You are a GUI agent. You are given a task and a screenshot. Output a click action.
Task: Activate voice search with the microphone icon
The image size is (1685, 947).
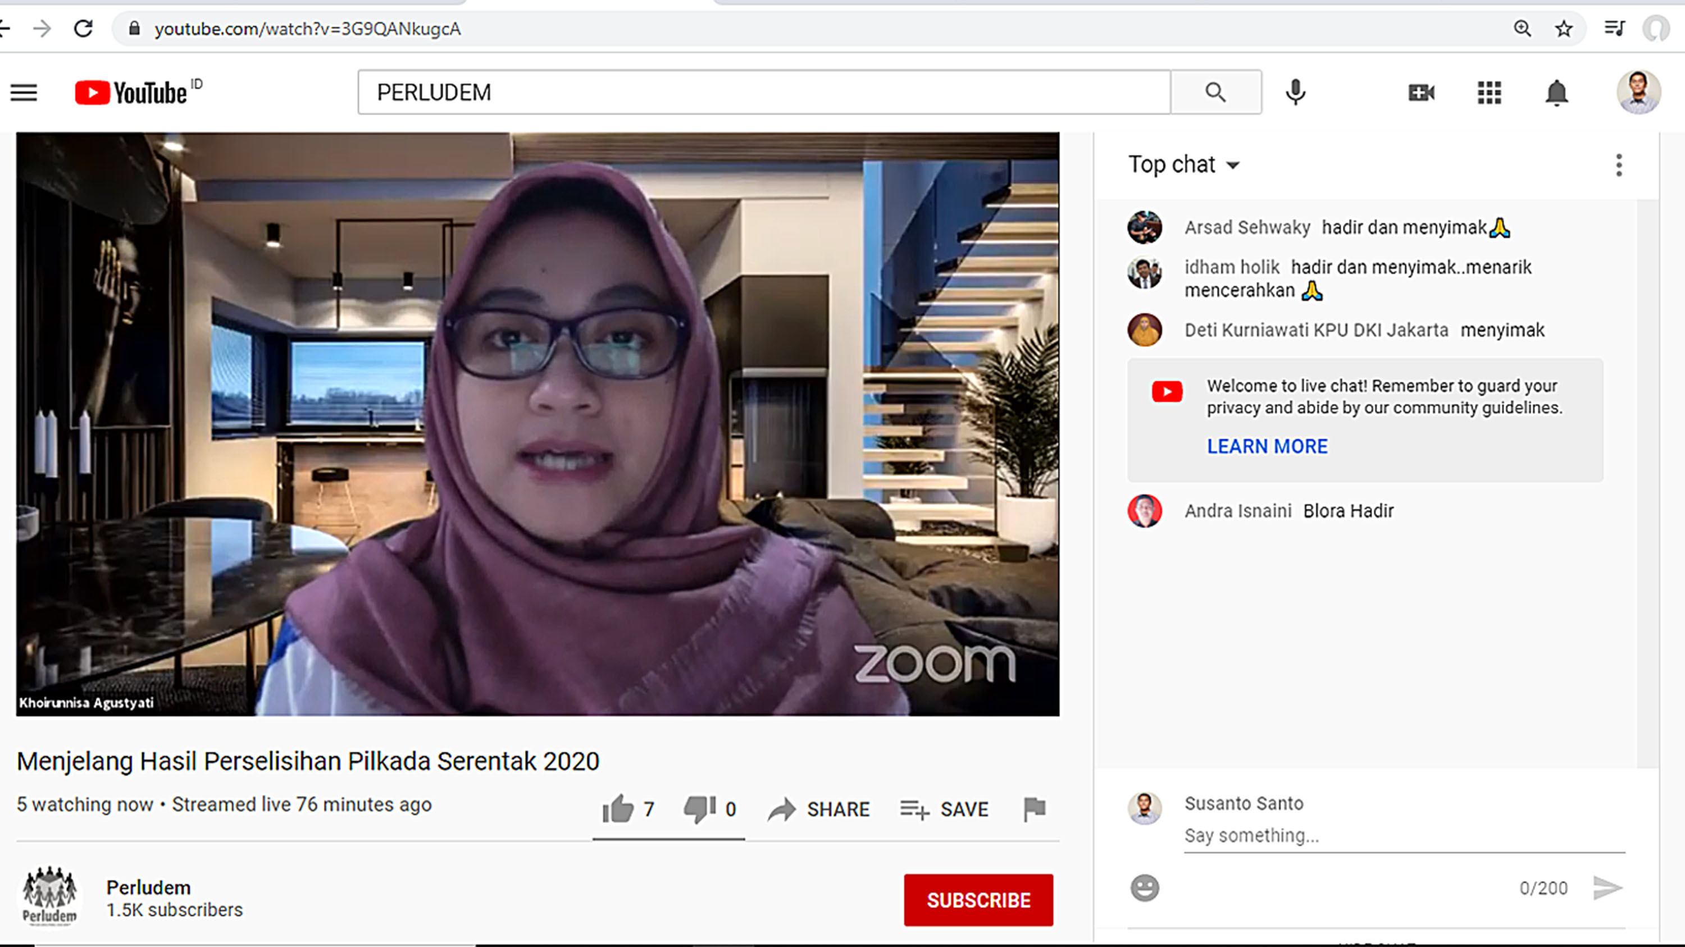click(1295, 92)
